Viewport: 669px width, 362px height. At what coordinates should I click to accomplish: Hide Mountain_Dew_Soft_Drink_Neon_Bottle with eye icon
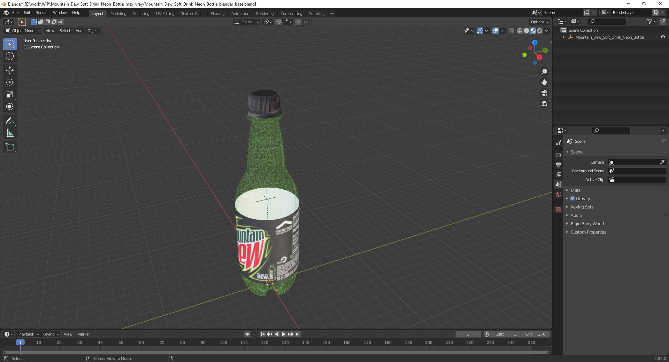663,37
